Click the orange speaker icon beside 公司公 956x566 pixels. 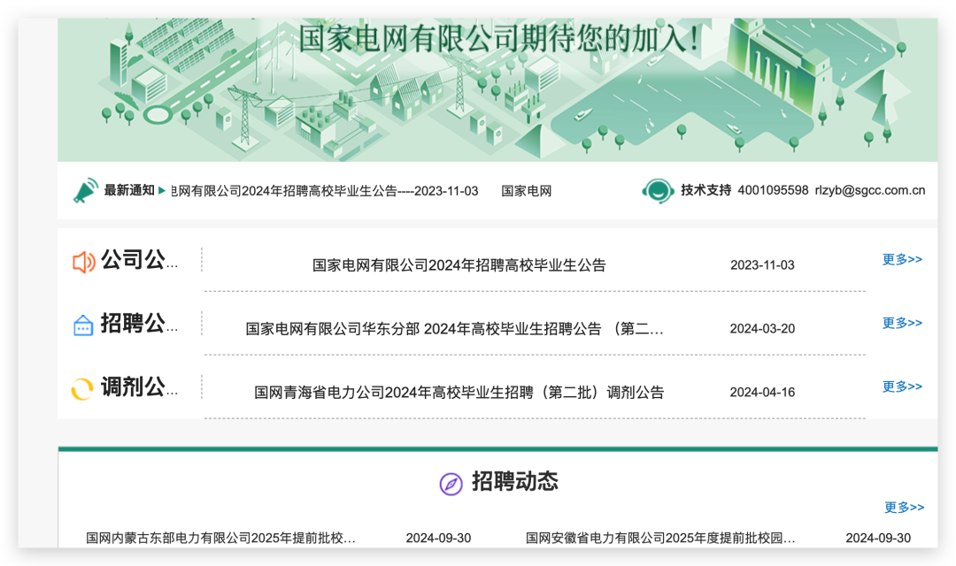pos(83,262)
